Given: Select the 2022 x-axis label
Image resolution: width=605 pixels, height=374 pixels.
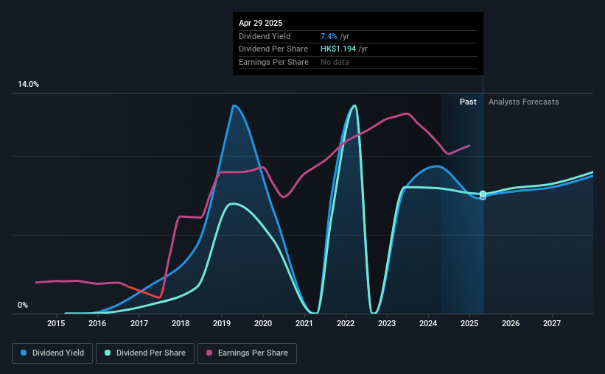Looking at the screenshot, I should [x=346, y=323].
